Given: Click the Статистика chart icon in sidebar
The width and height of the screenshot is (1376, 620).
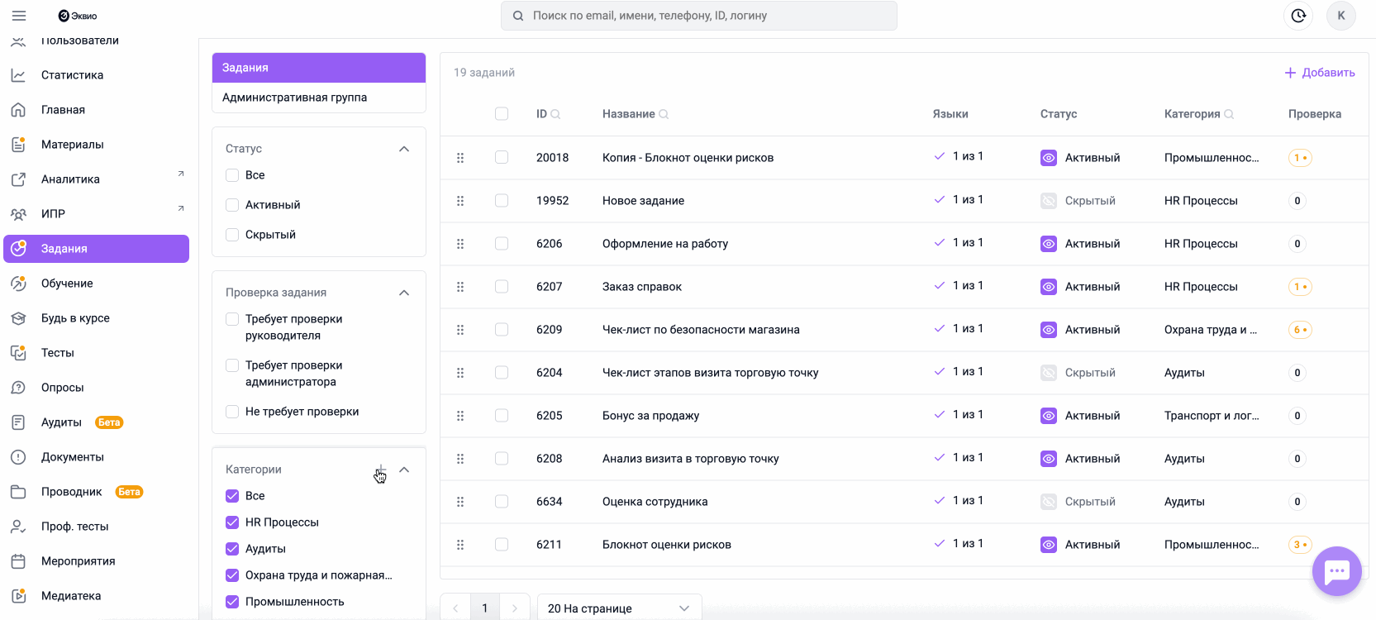Looking at the screenshot, I should coord(18,75).
